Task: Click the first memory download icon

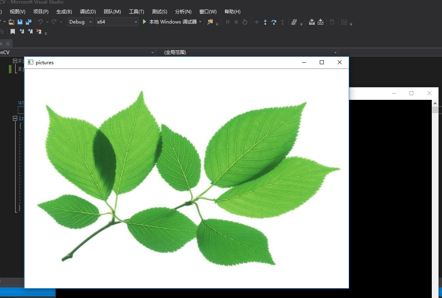Action: coord(312,22)
